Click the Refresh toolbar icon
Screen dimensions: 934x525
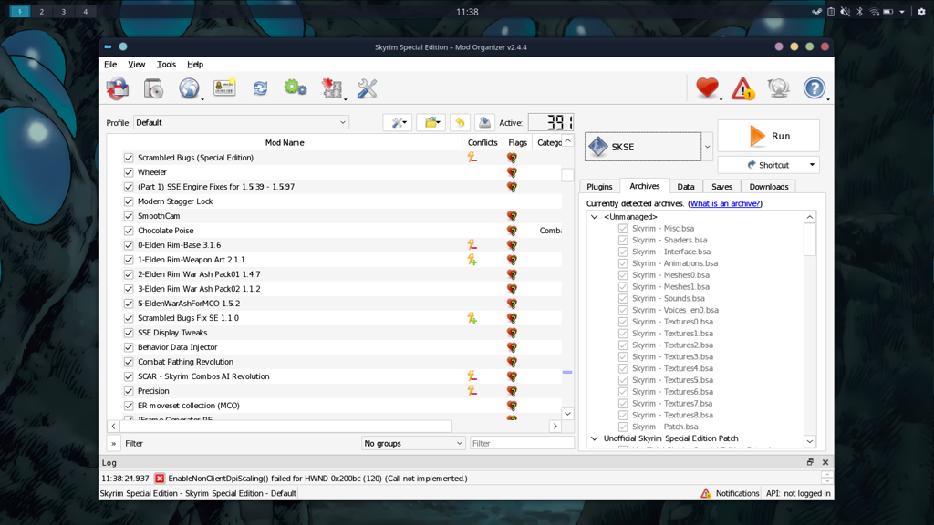(260, 88)
